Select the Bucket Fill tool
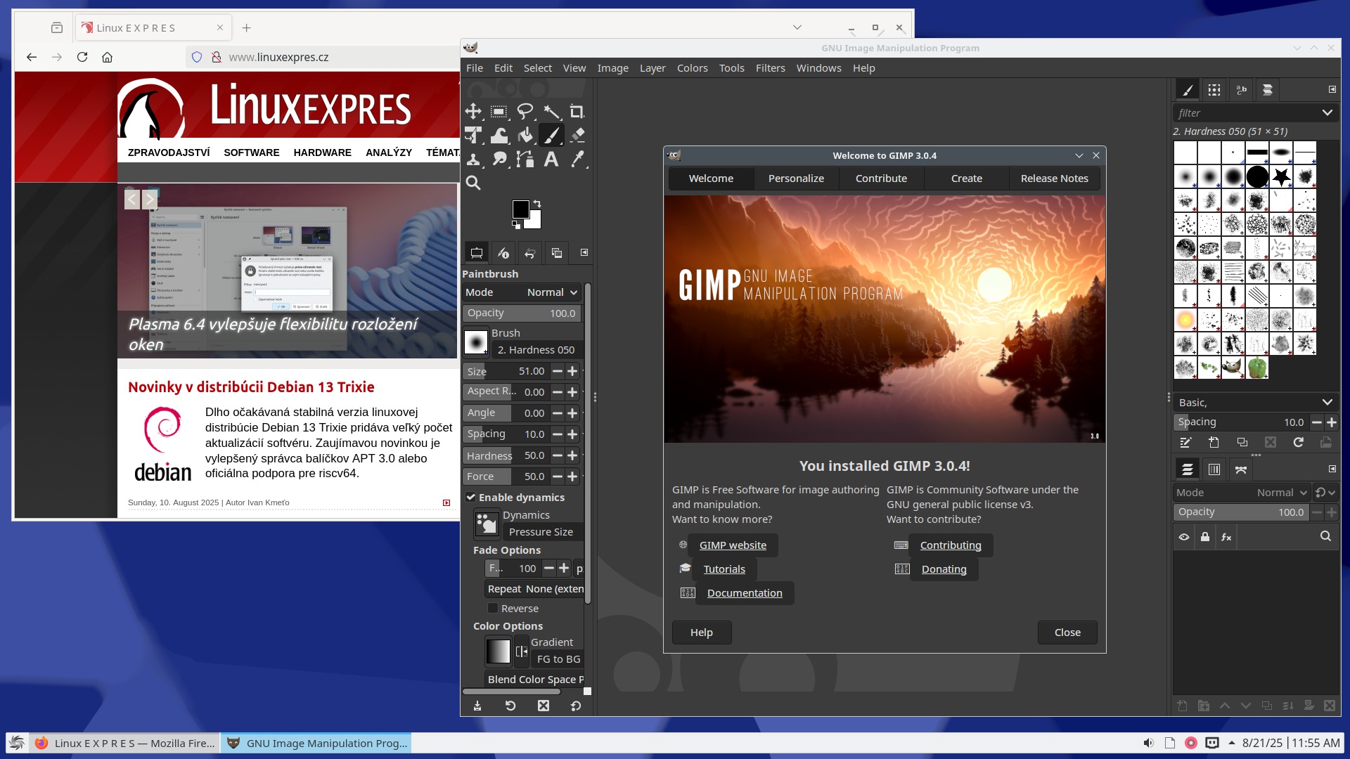Image resolution: width=1350 pixels, height=759 pixels. pyautogui.click(x=525, y=136)
